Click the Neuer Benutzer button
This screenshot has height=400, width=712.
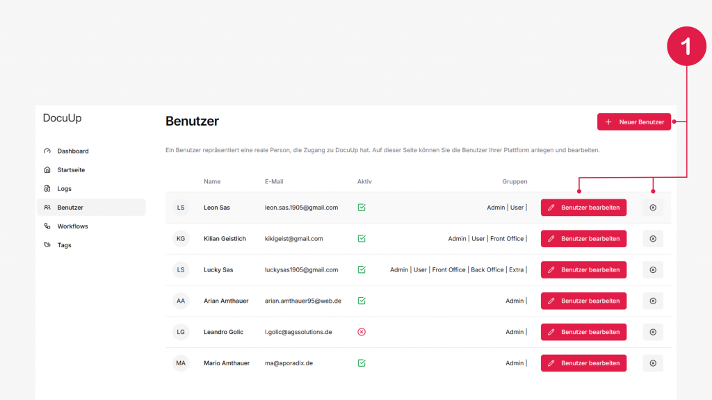click(634, 122)
